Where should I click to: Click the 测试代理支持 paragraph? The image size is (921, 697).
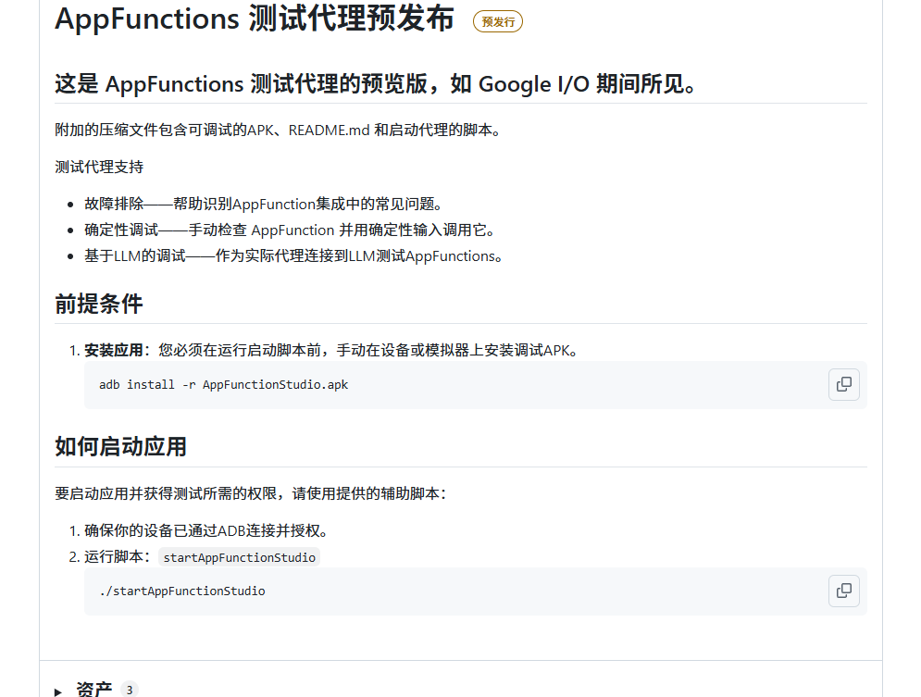pos(99,167)
